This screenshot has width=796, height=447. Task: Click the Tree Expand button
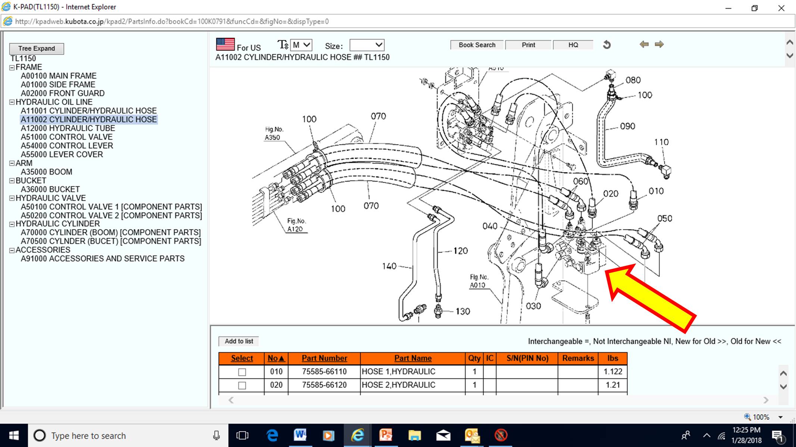37,48
